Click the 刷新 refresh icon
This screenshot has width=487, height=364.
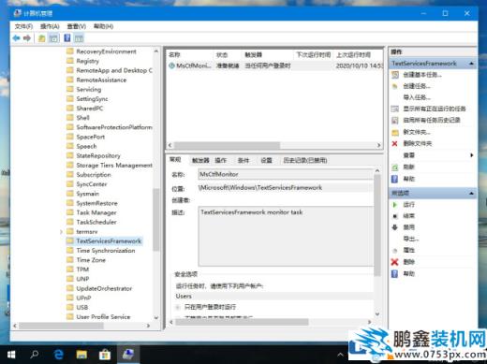click(x=395, y=167)
